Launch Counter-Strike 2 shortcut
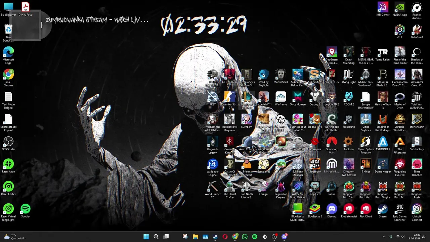The width and height of the screenshot is (430, 242). [x=230, y=100]
